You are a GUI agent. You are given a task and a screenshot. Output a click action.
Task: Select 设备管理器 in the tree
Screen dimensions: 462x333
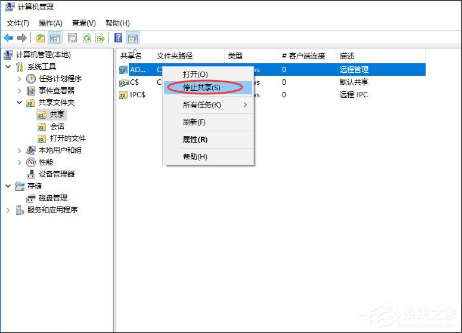57,174
